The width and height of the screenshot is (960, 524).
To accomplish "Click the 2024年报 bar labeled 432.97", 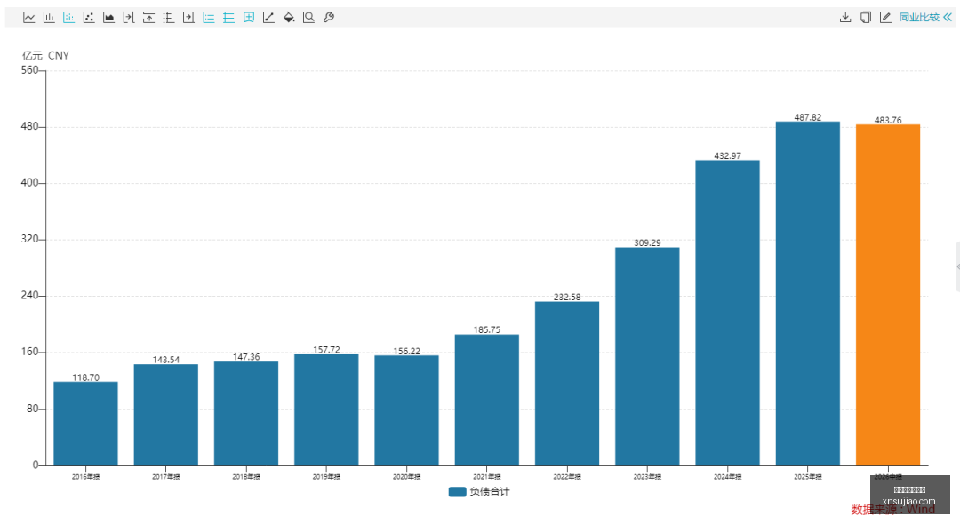I will tap(727, 313).
